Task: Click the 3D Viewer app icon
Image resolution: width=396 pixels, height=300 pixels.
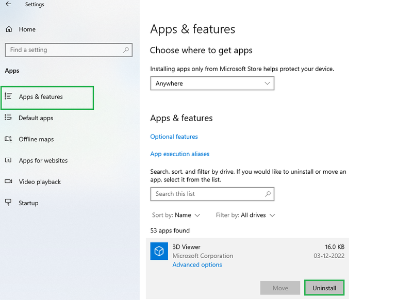Action: tap(159, 252)
